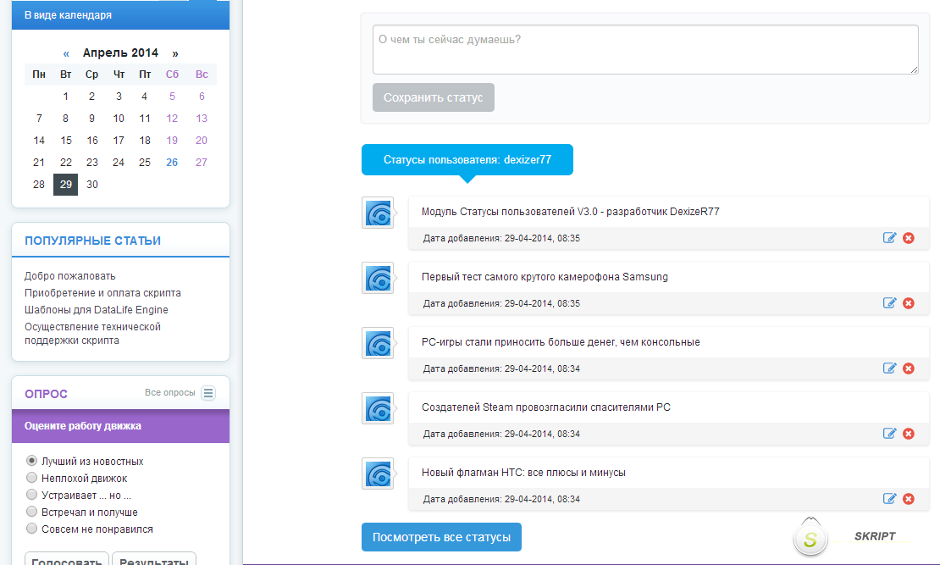Click the 'Вс' weekday header
This screenshot has height=565, width=940.
pyautogui.click(x=202, y=75)
